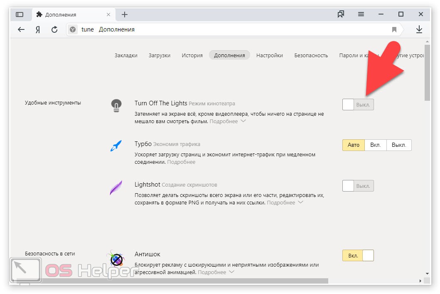Click the Turn Off The Lights bulb icon

[116, 106]
